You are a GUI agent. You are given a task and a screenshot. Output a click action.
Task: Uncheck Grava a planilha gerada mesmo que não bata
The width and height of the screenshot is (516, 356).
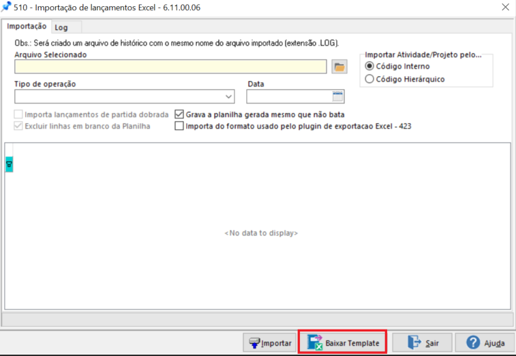point(179,114)
